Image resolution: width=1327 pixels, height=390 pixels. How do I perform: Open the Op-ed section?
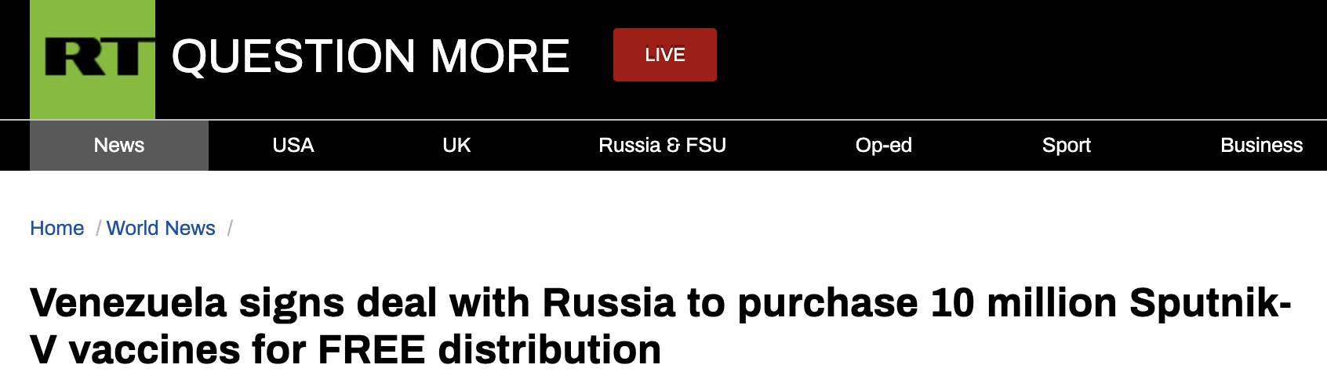[883, 146]
